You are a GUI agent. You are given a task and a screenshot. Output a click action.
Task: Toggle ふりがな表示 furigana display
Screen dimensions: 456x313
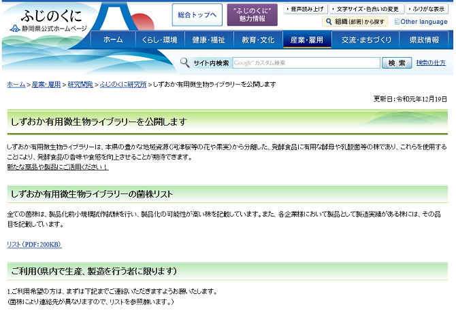tap(427, 10)
